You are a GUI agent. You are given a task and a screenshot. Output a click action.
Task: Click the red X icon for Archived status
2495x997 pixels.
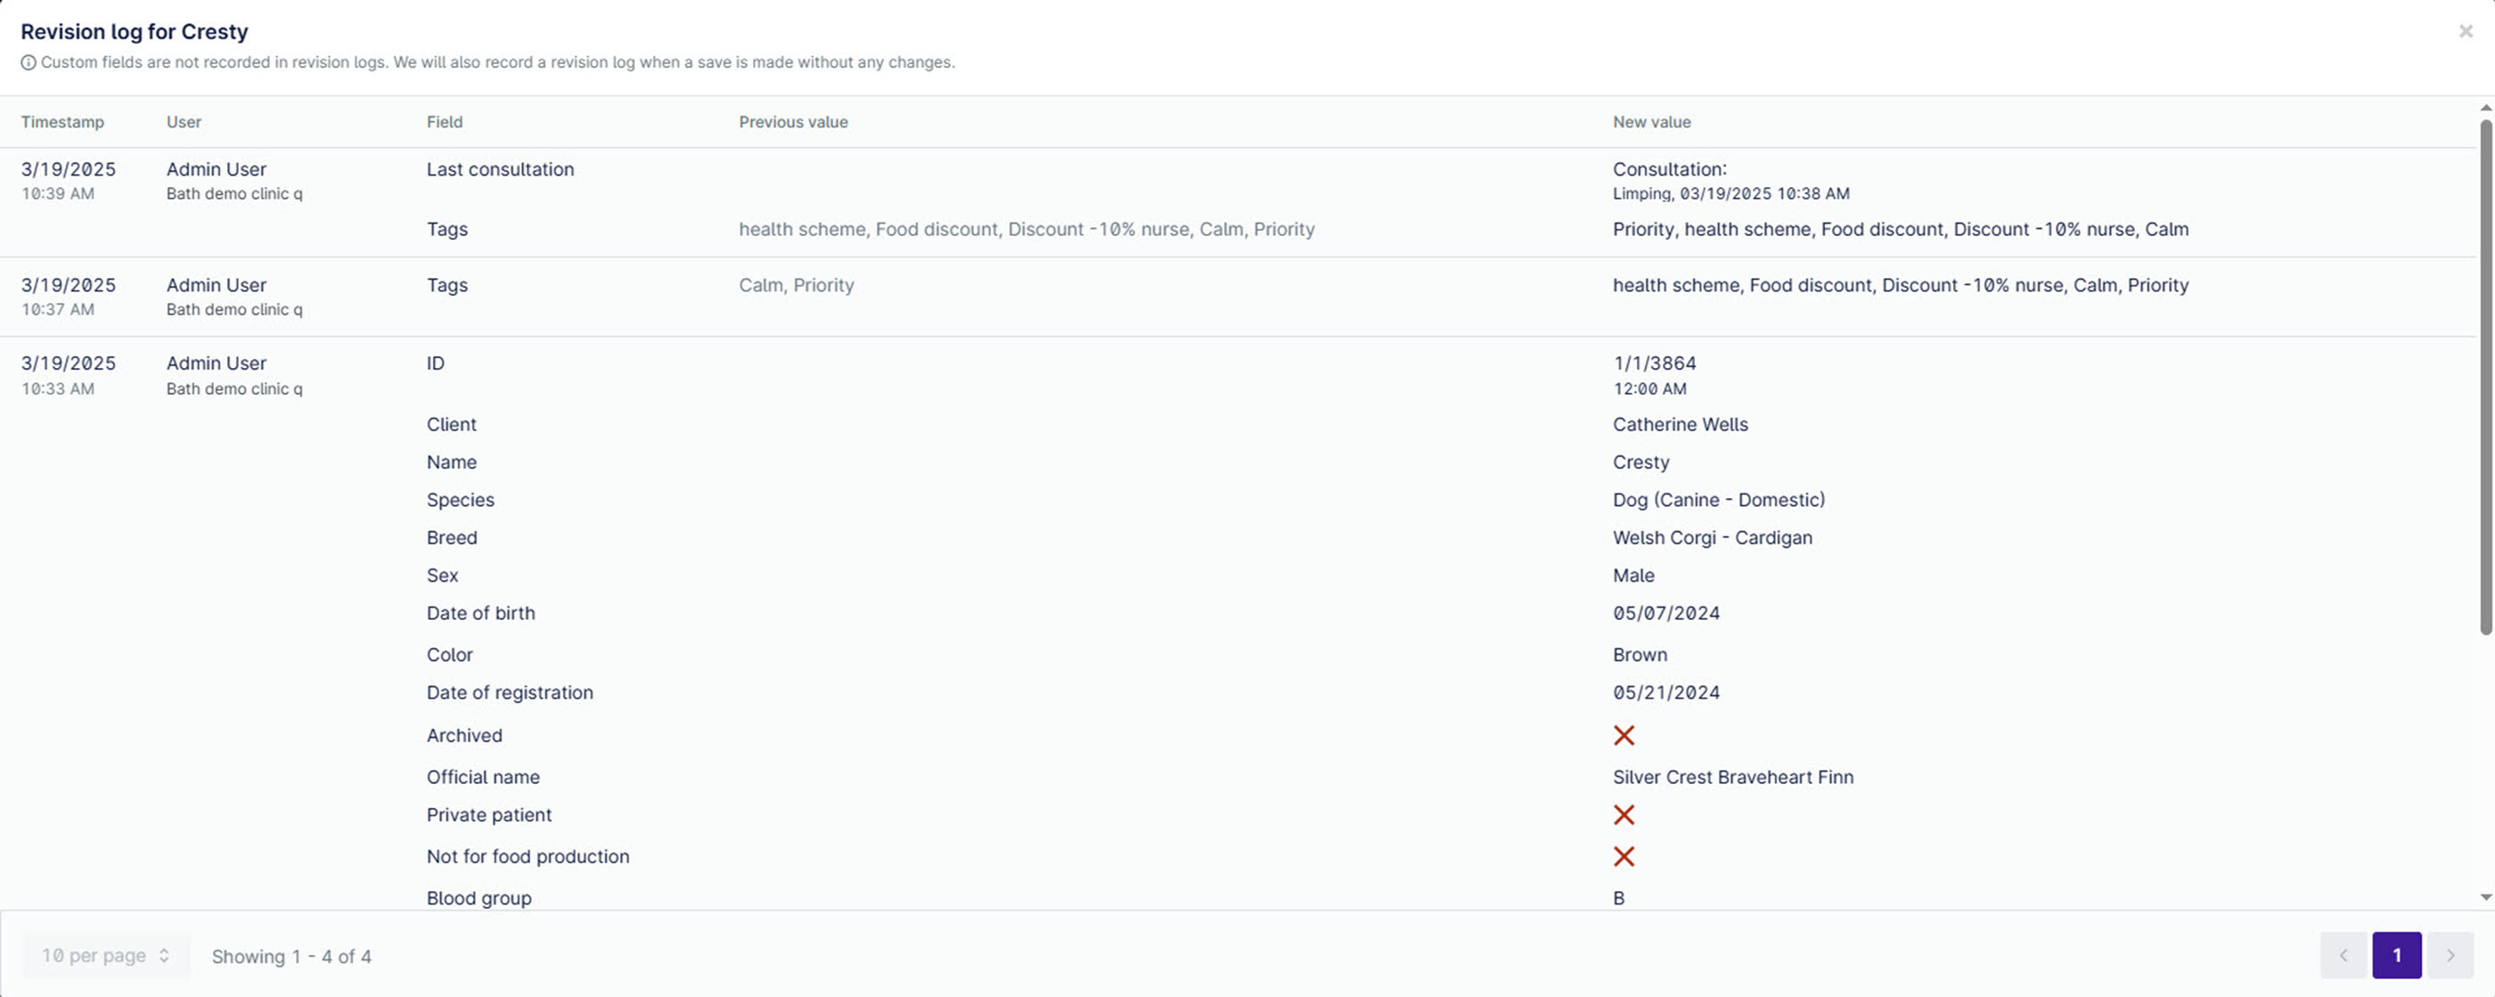[x=1625, y=735]
